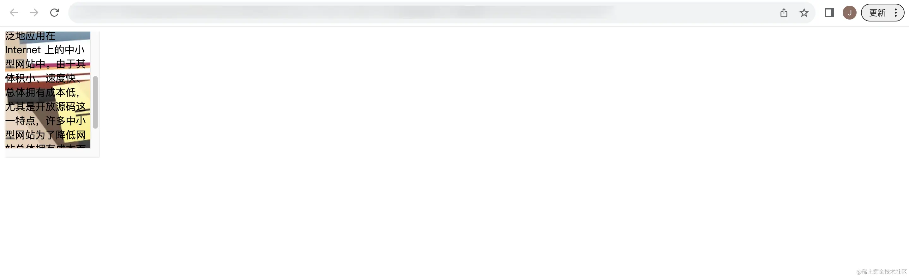The height and width of the screenshot is (277, 909).
Task: Click the scrollbar track above the thumb
Action: pos(95,54)
